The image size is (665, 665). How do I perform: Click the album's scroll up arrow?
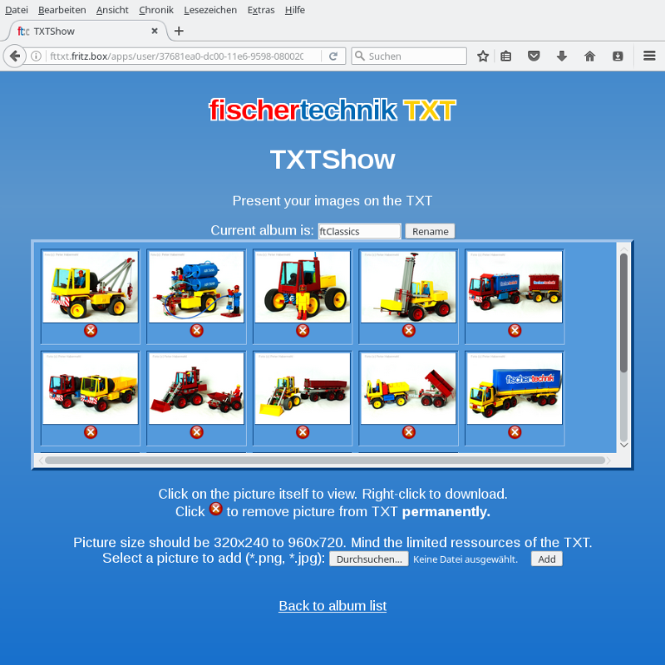(x=623, y=249)
